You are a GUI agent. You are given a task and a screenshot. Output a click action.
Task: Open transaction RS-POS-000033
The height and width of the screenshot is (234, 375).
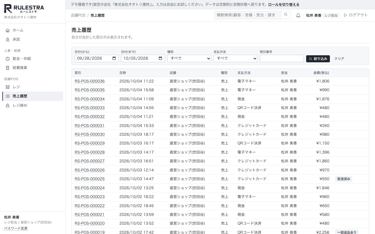pos(90,108)
